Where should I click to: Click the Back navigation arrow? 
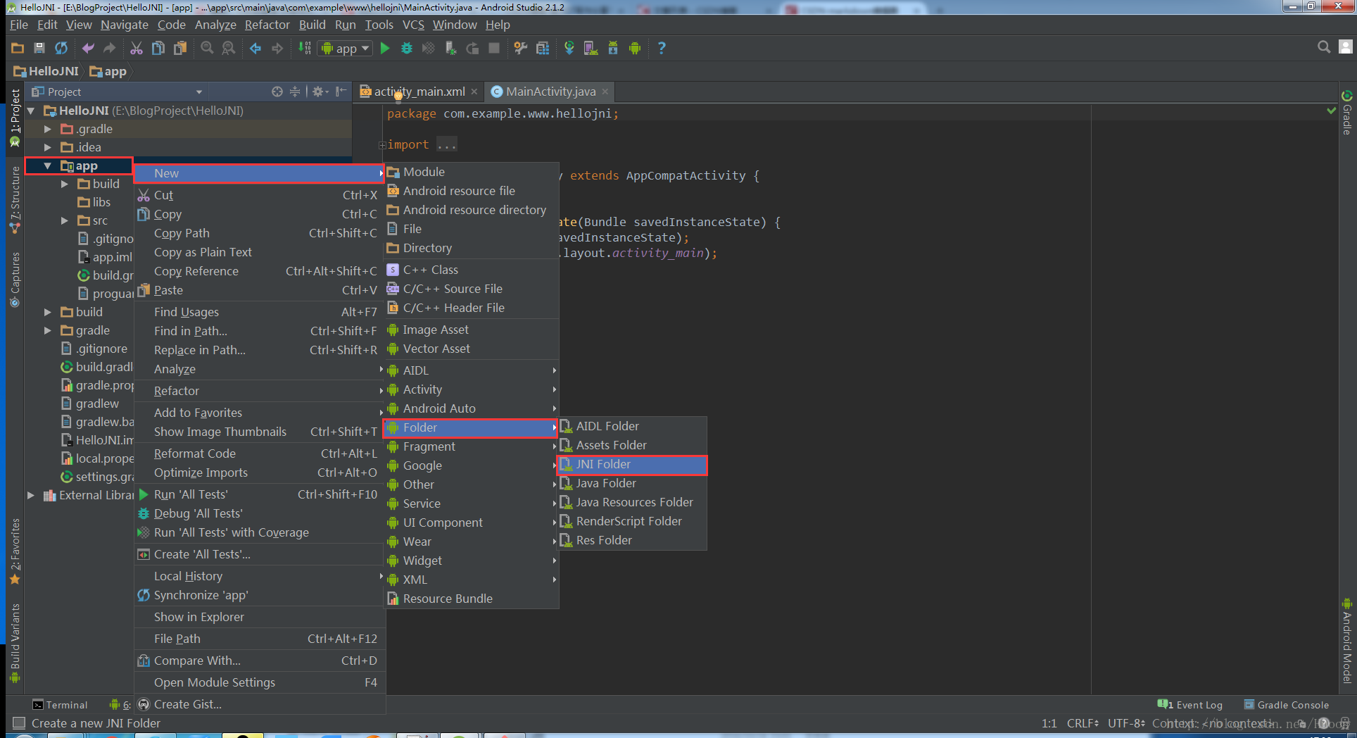point(255,48)
